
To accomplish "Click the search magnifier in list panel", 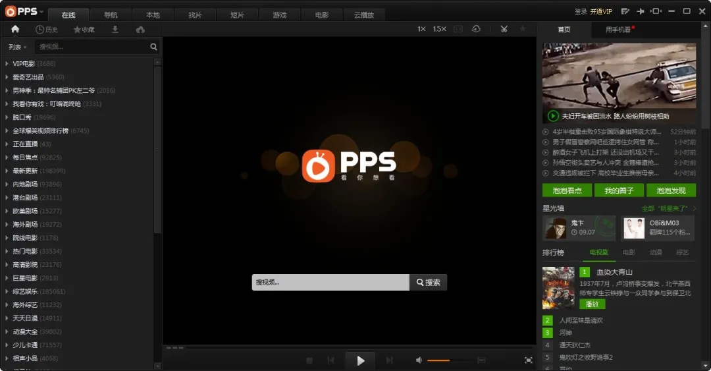I will (x=153, y=47).
